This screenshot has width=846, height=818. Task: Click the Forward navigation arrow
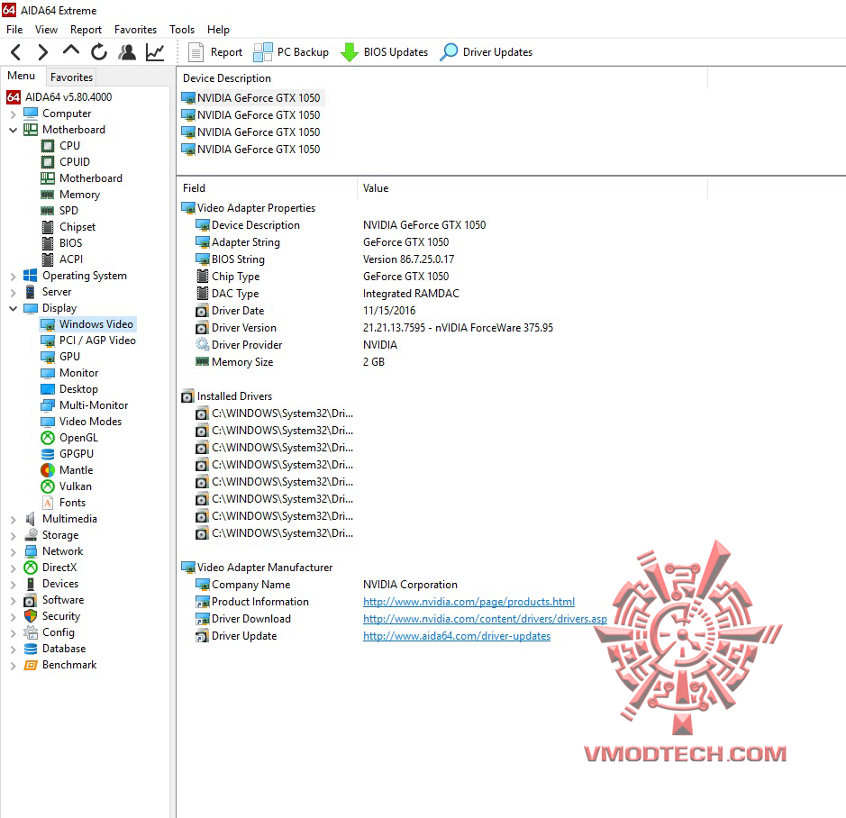(42, 52)
